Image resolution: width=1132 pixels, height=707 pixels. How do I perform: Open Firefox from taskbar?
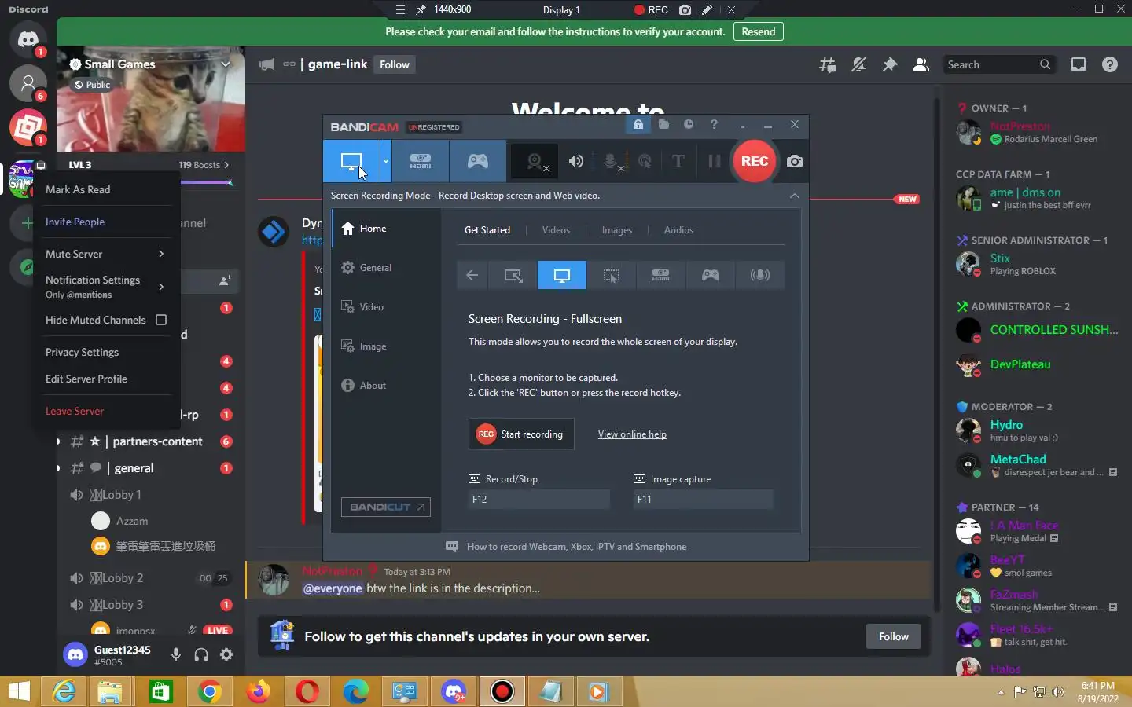point(258,691)
